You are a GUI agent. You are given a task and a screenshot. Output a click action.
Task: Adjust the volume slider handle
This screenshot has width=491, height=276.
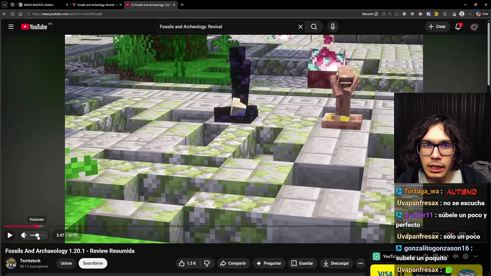[37, 235]
